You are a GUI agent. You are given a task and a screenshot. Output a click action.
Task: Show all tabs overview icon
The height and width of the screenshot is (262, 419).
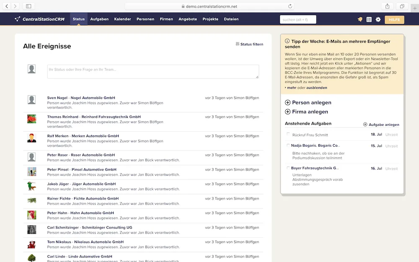pyautogui.click(x=402, y=6)
